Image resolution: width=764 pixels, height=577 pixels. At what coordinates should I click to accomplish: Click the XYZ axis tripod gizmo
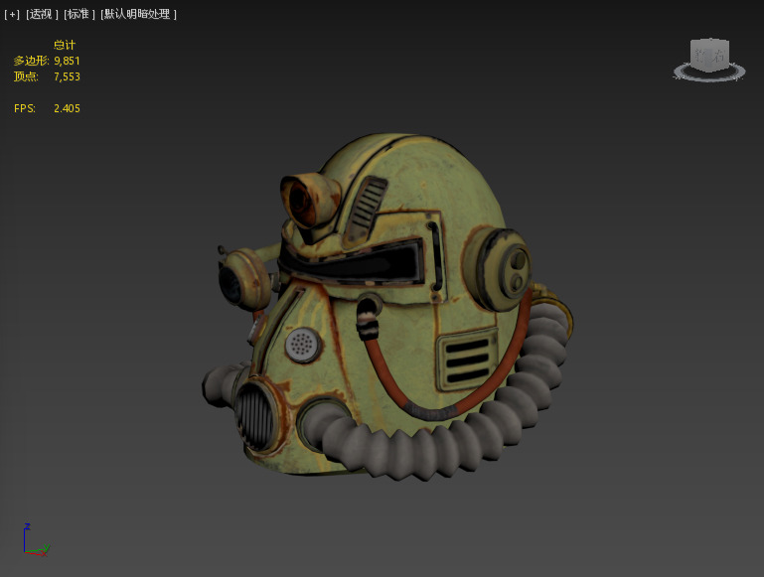[x=37, y=539]
